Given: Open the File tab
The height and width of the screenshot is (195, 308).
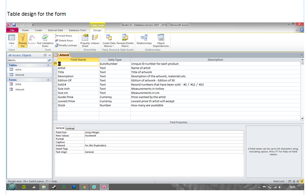Looking at the screenshot, I should coord(12,30).
